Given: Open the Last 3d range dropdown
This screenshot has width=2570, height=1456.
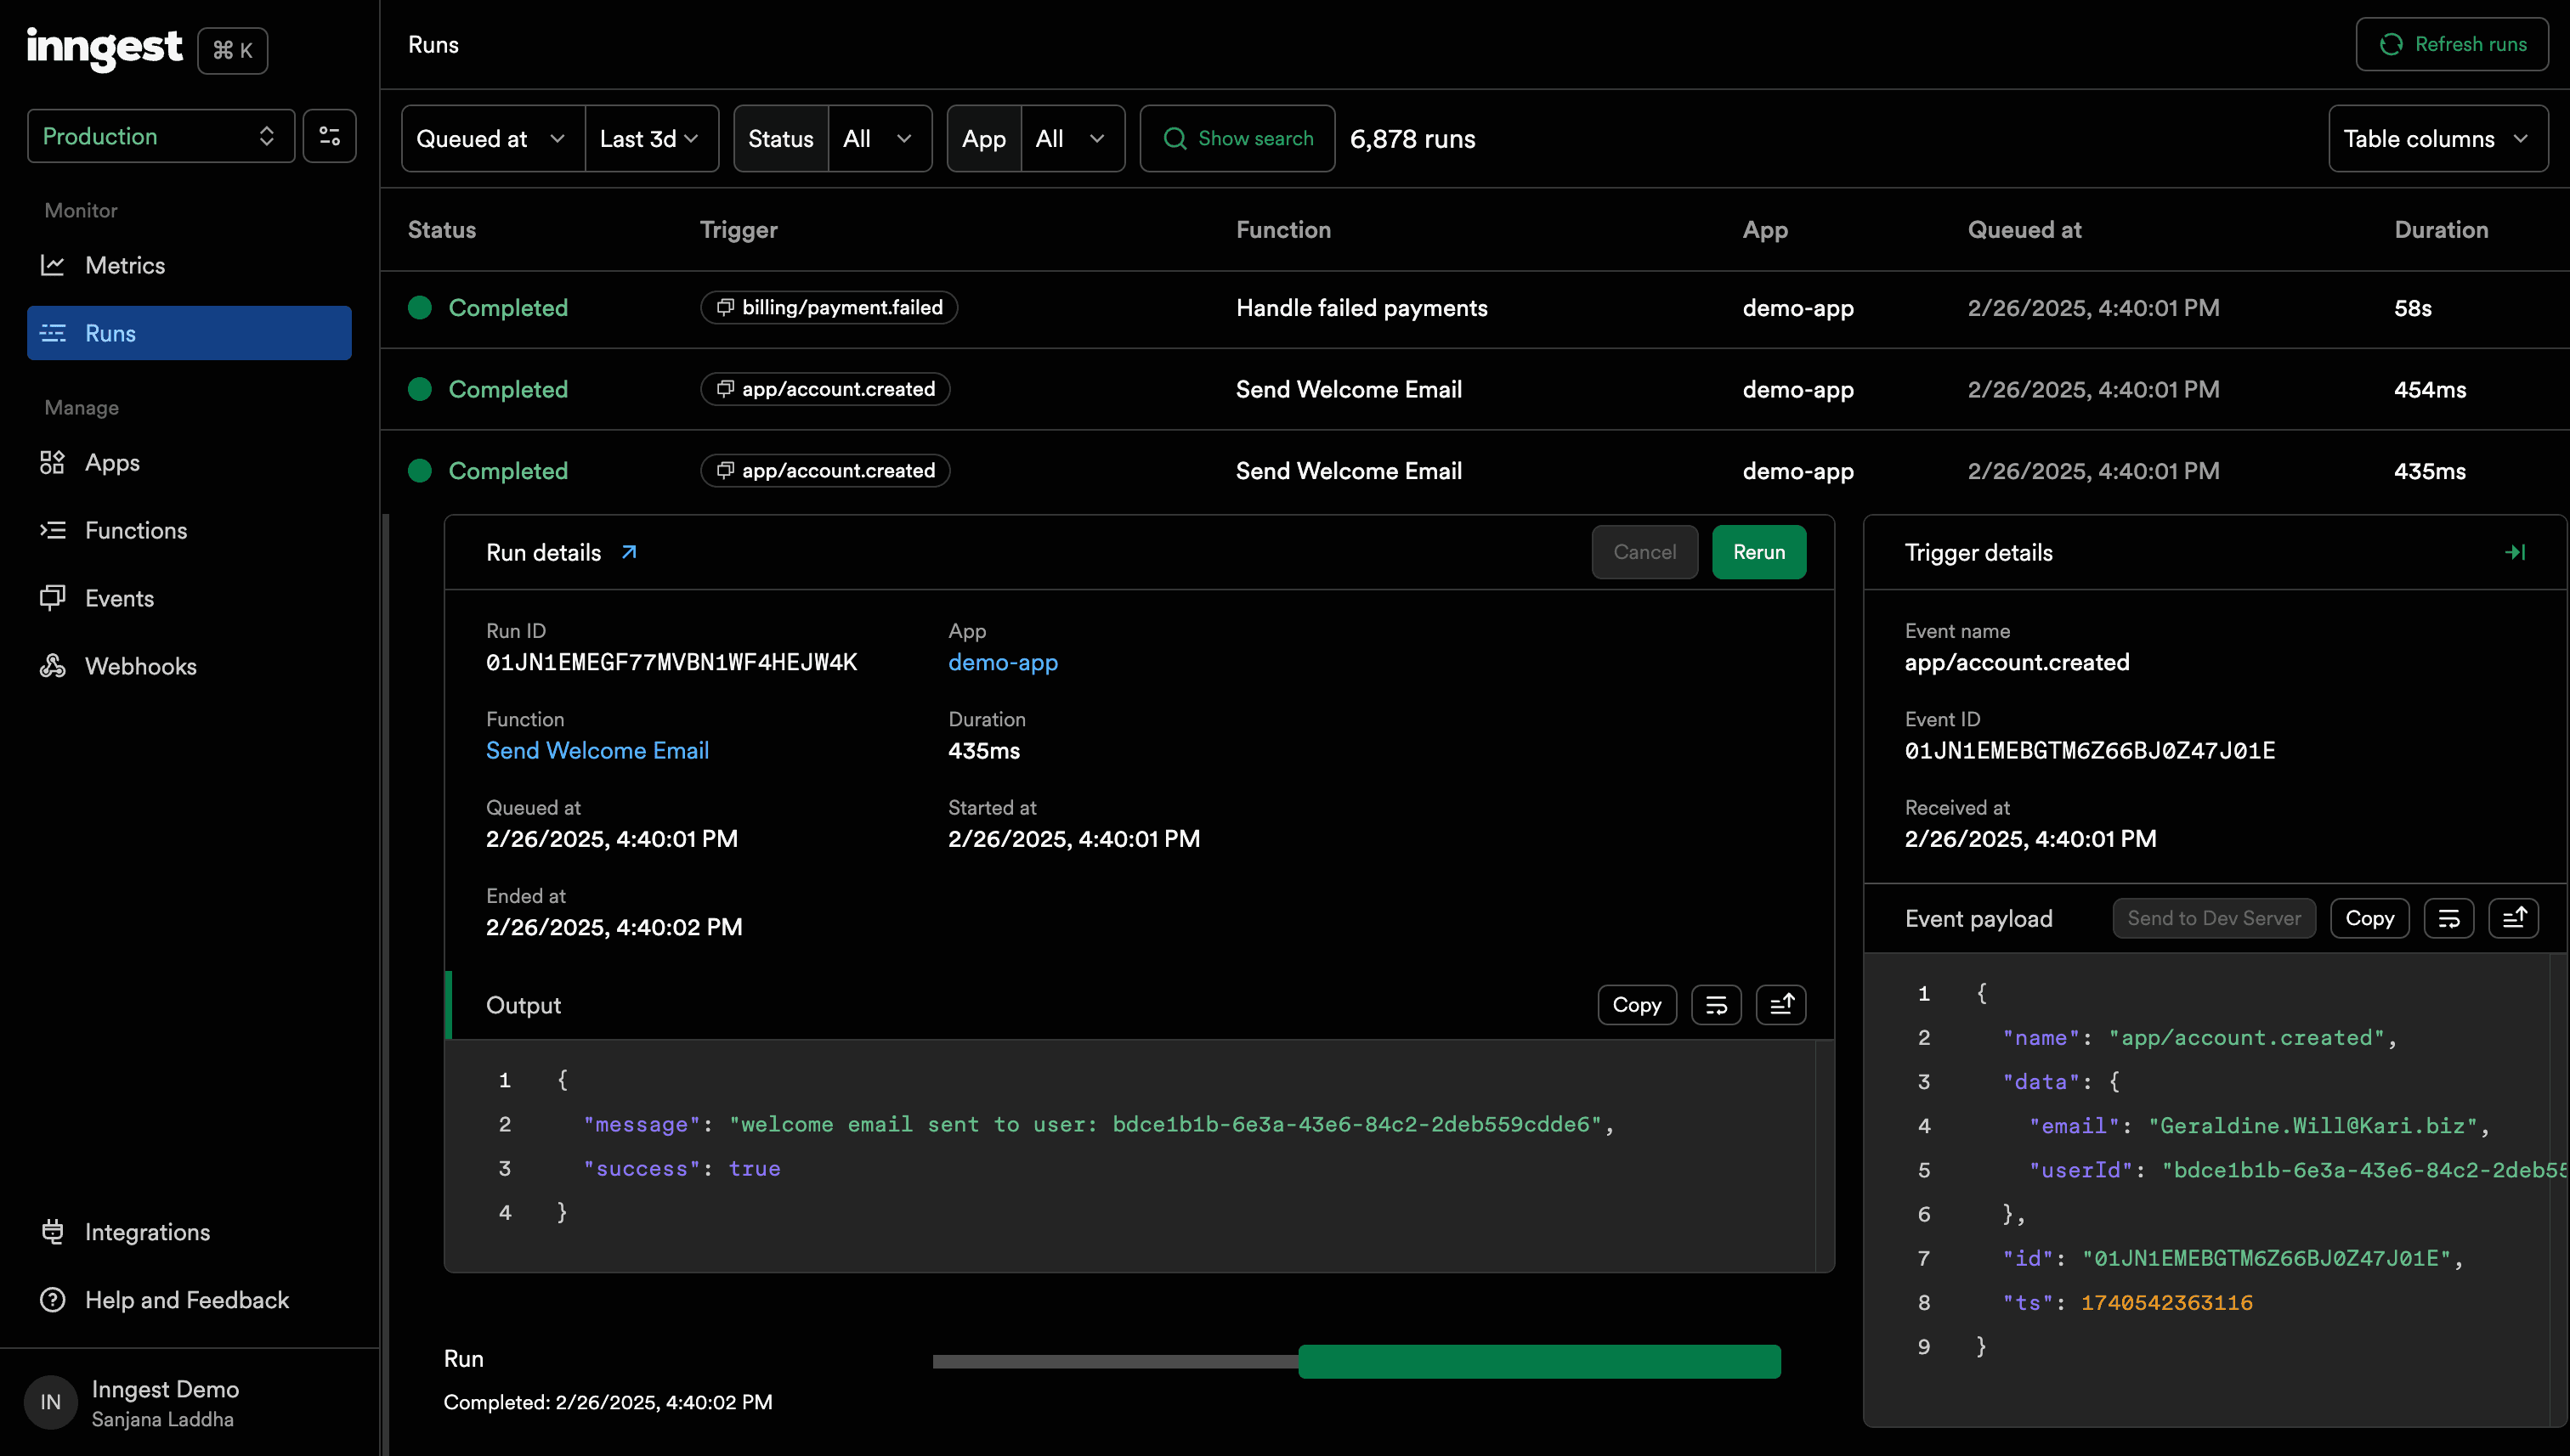Looking at the screenshot, I should click(651, 139).
